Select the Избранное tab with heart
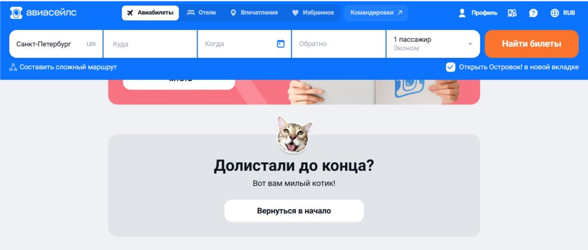This screenshot has height=250, width=588. (x=313, y=13)
